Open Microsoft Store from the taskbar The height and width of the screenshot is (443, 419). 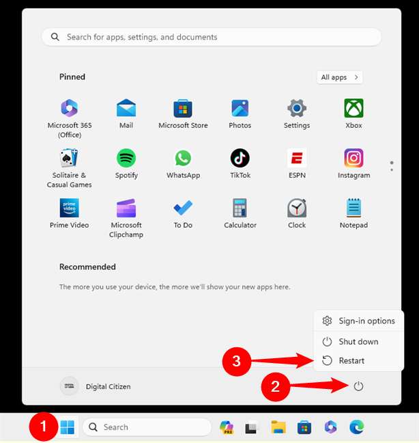[x=304, y=427]
